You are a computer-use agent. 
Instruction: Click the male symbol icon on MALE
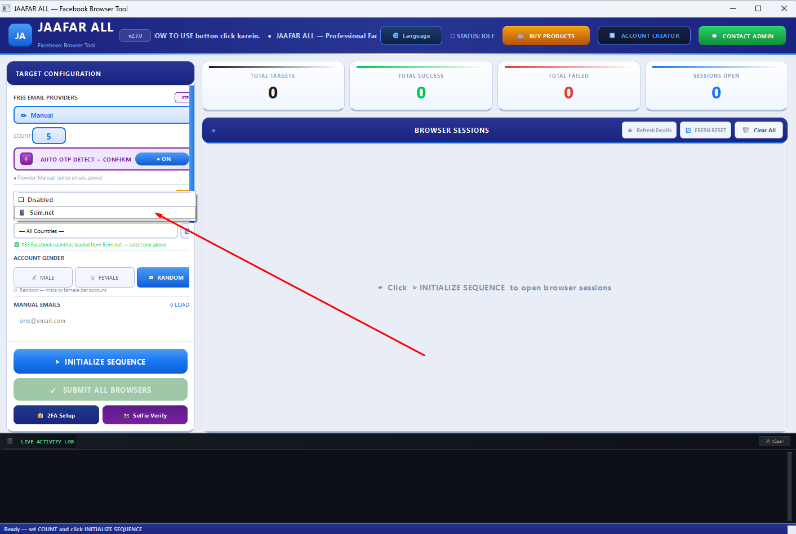pos(34,278)
